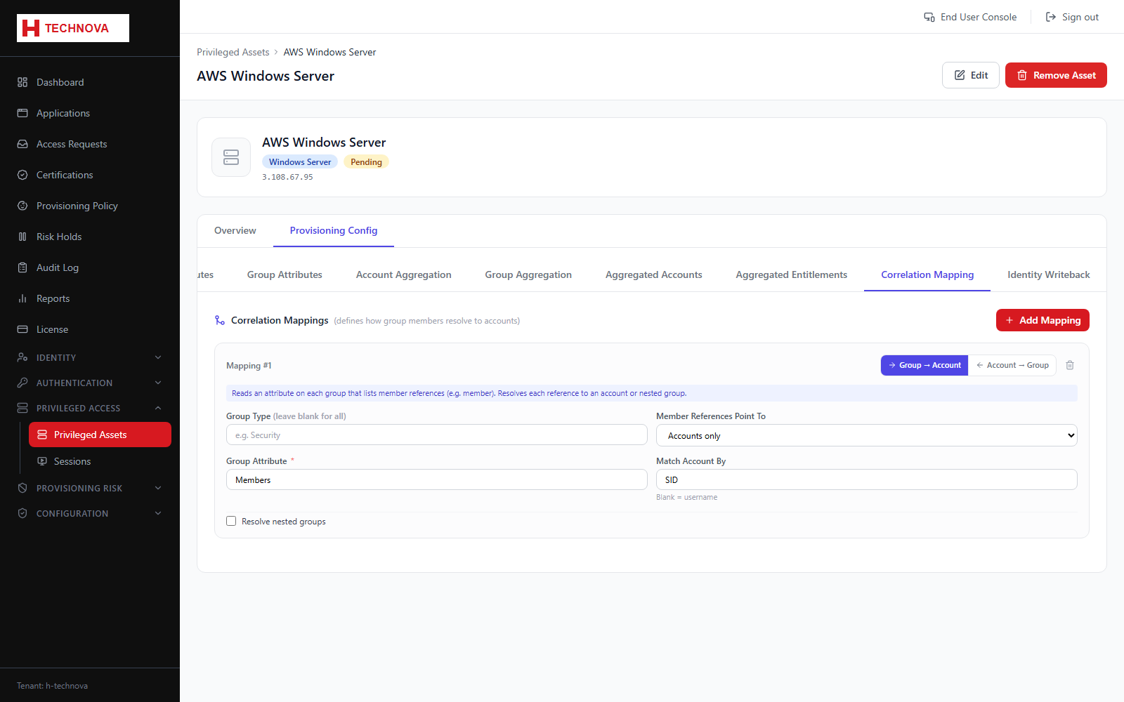Focus the Group Type input field
The image size is (1124, 702).
437,435
